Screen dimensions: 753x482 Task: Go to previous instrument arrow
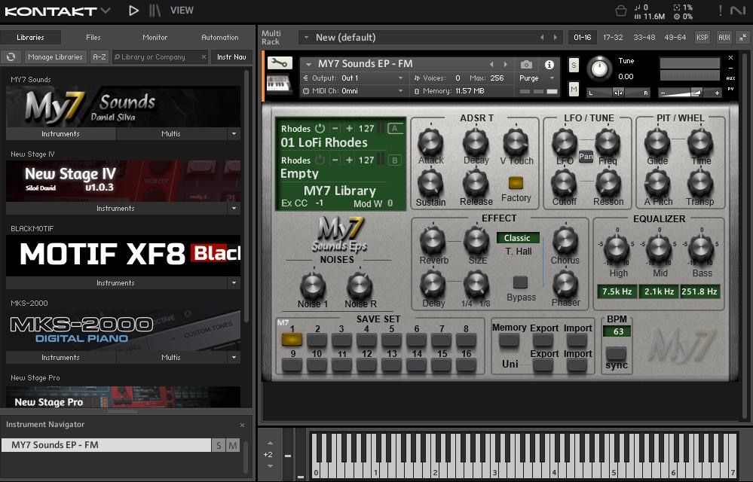point(491,64)
